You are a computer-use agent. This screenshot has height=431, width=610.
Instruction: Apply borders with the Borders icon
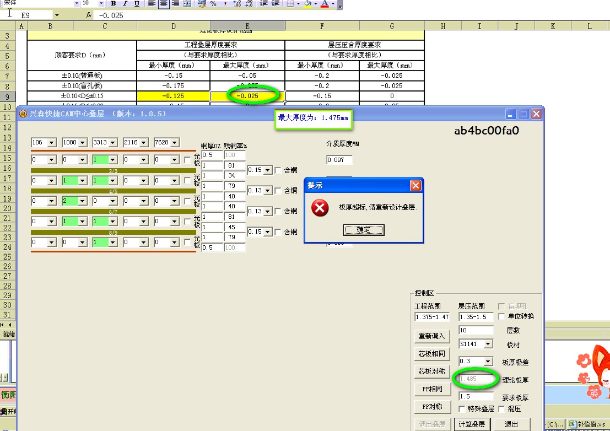290,3
